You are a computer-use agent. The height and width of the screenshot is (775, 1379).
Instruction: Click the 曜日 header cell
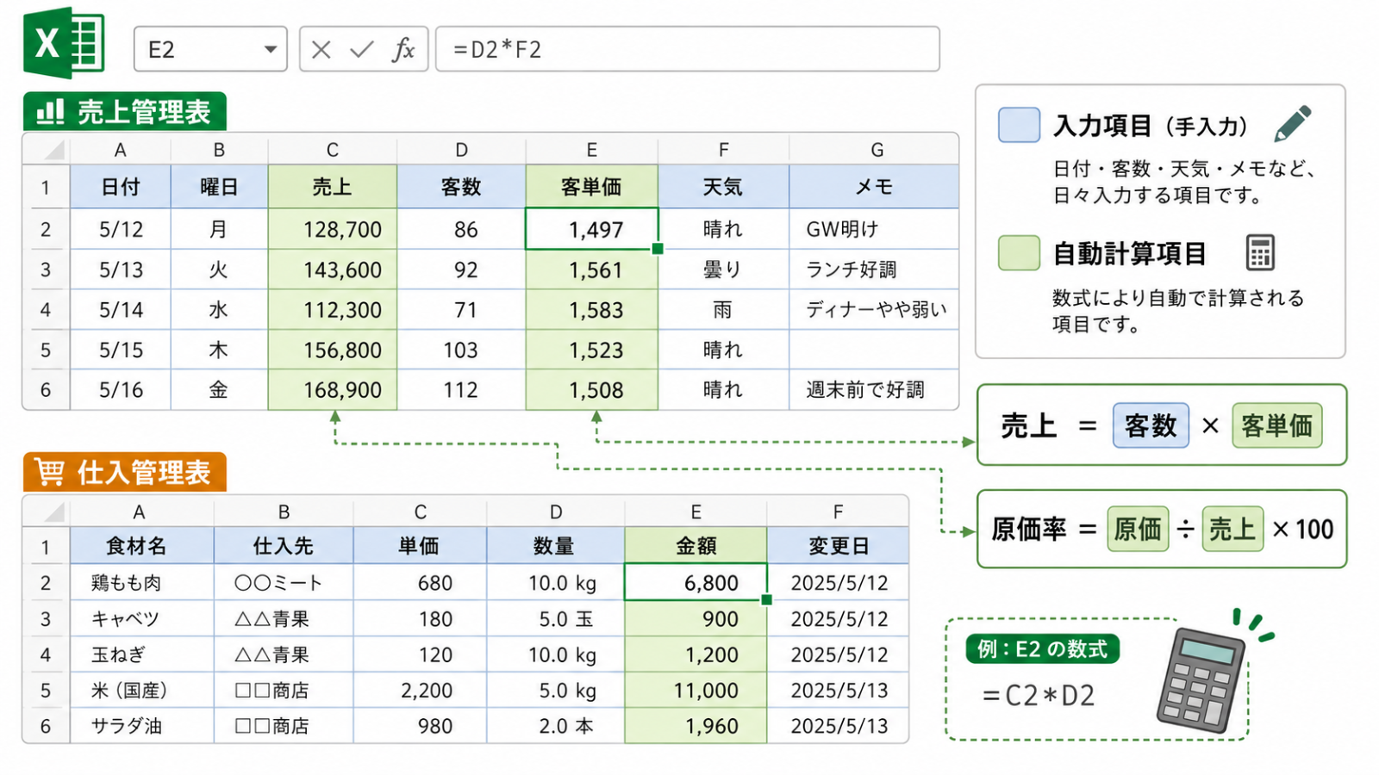[x=219, y=186]
